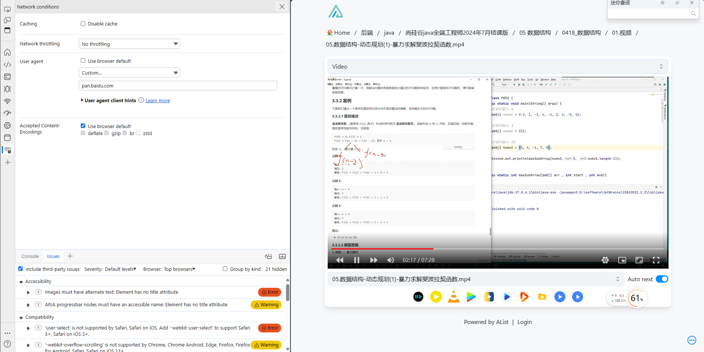Screen dimensions: 704x352
Task: Enter fullscreen mode in video player
Action: click(x=656, y=260)
